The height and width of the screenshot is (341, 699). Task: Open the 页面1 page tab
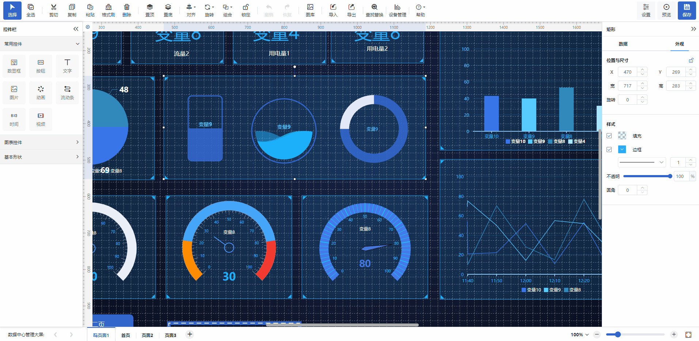pos(101,335)
